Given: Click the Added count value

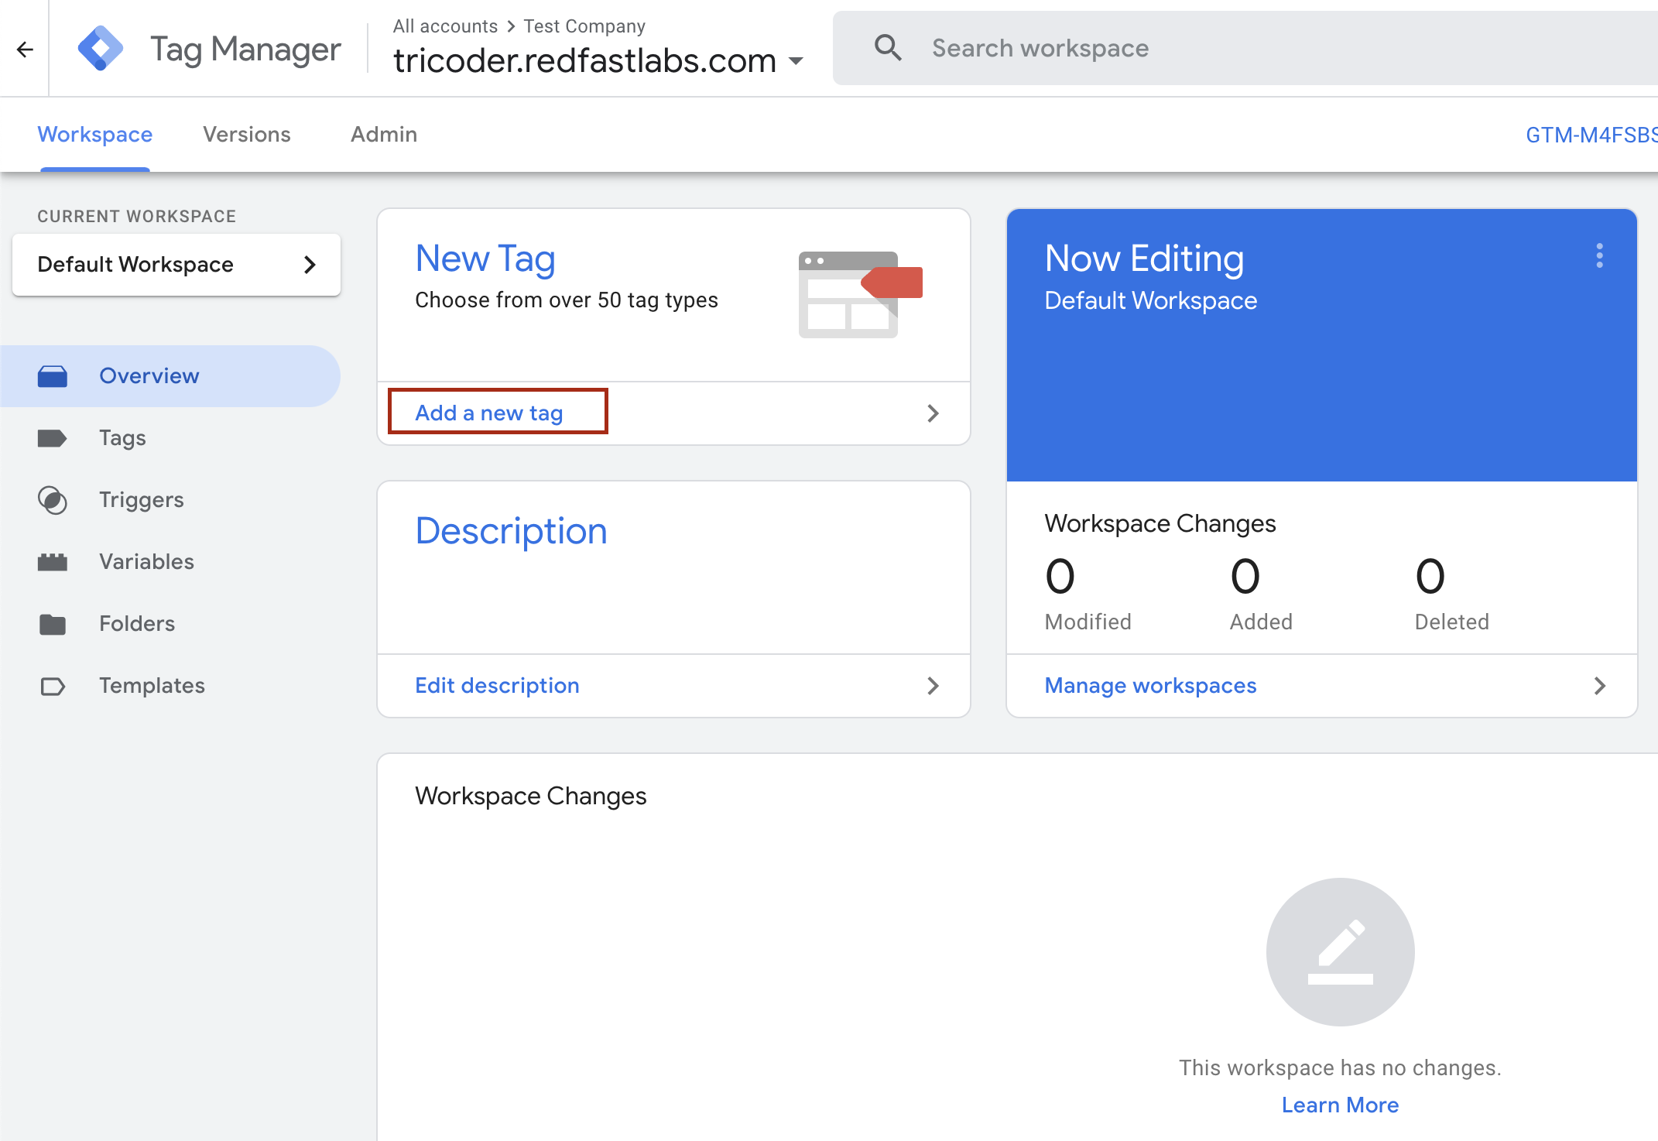Looking at the screenshot, I should pyautogui.click(x=1245, y=577).
